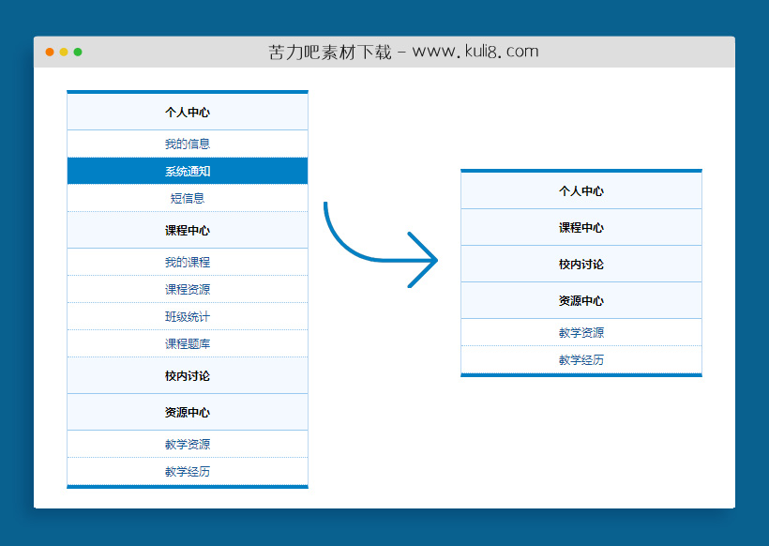Image resolution: width=769 pixels, height=546 pixels.
Task: Select 课程题库 item
Action: tap(188, 343)
